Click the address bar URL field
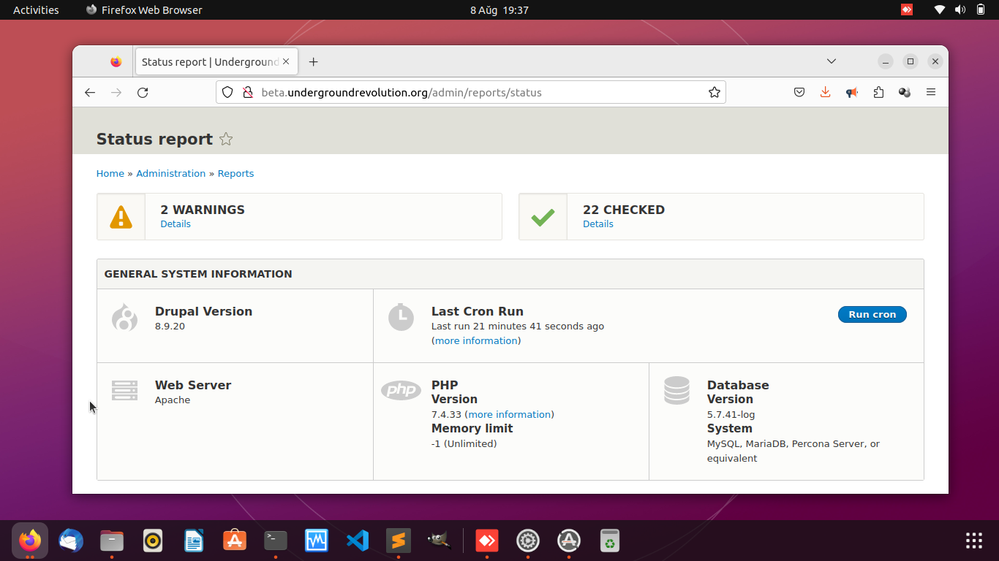The height and width of the screenshot is (561, 999). pos(471,93)
